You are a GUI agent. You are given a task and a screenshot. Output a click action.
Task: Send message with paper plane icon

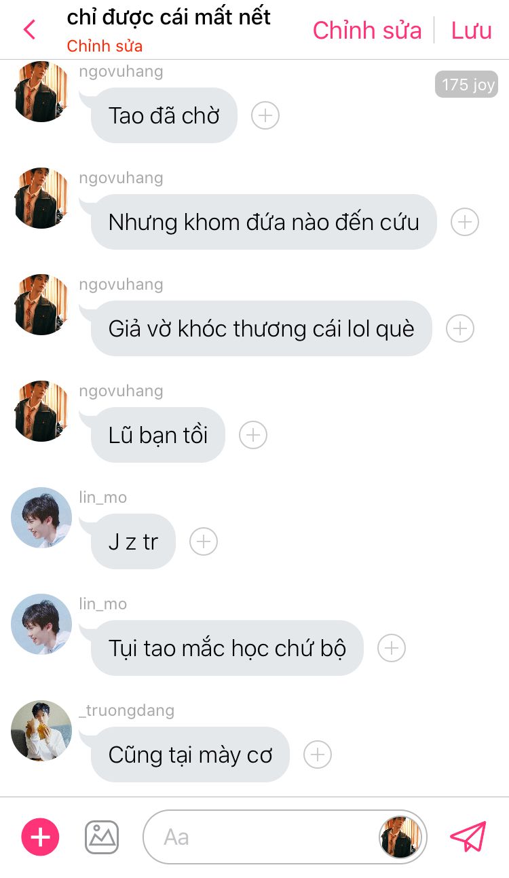(x=468, y=837)
